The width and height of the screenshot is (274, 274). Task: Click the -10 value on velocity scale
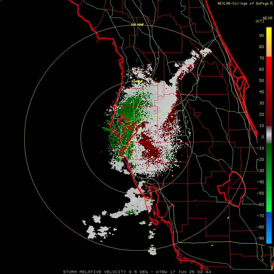point(260,148)
